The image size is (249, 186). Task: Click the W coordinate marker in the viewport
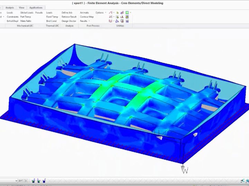[x=185, y=170]
